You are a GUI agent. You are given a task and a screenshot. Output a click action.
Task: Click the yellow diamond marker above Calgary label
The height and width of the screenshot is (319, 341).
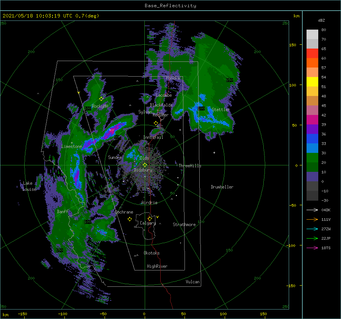coord(150,218)
